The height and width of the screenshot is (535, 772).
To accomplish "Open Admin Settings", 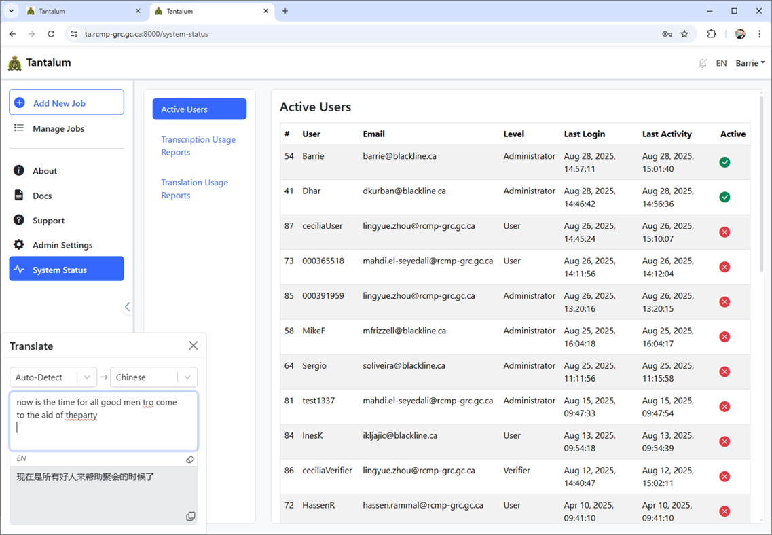I will (x=62, y=245).
